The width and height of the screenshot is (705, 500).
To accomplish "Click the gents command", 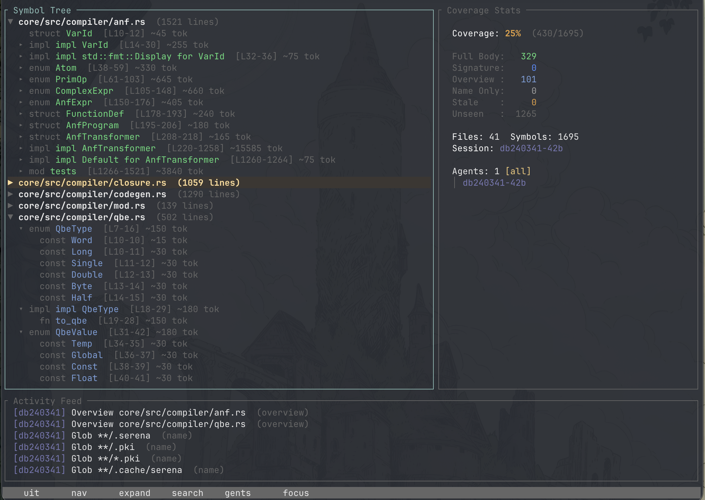I will pos(237,493).
